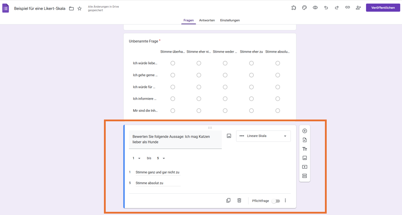Open the Lineare Skala question type dropdown

click(x=263, y=136)
